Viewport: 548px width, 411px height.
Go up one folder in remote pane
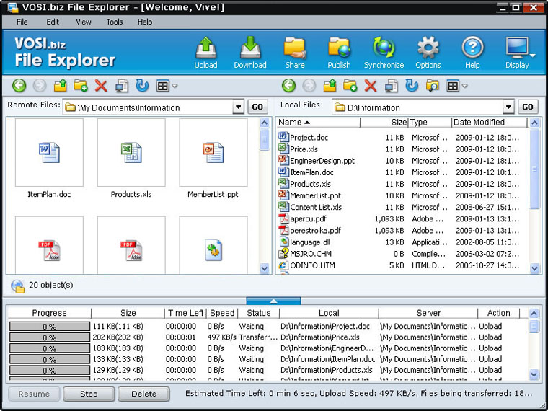pos(60,86)
